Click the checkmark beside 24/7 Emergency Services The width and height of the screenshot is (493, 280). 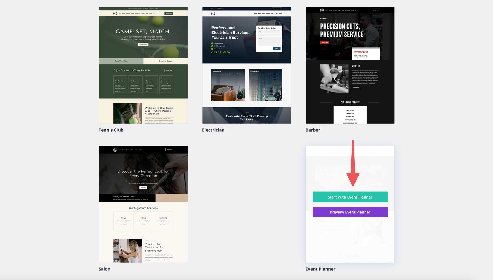[212, 46]
